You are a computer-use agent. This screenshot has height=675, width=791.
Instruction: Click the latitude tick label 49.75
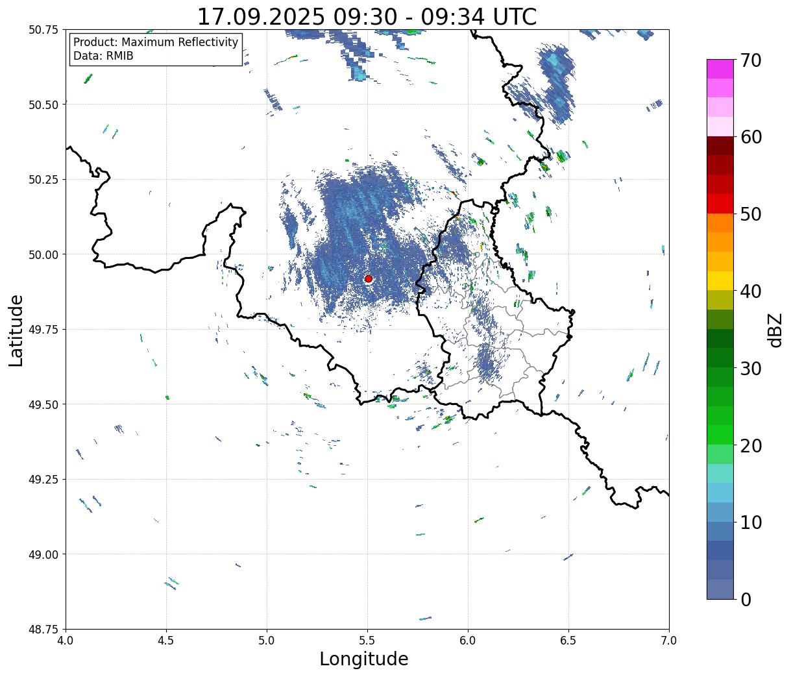[x=43, y=330]
